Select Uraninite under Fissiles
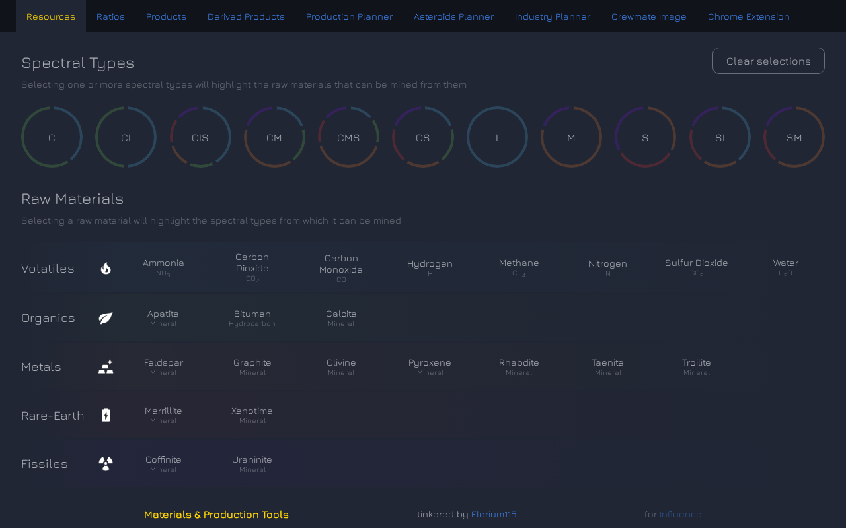Screen dimensions: 846x528 tap(252, 463)
